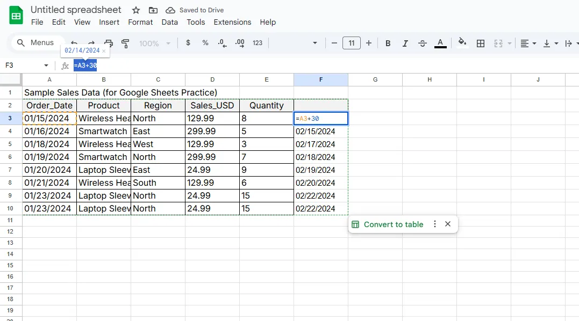579x321 pixels.
Task: Select the paint format tool
Action: point(125,43)
